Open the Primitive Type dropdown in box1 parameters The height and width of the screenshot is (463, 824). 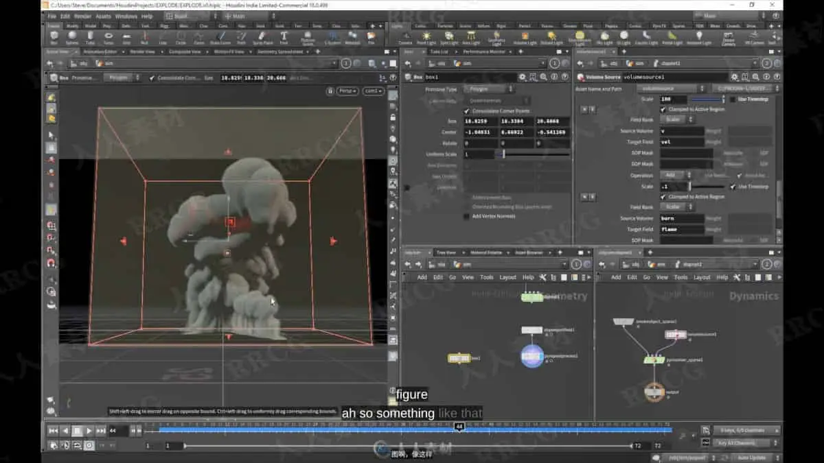(489, 89)
